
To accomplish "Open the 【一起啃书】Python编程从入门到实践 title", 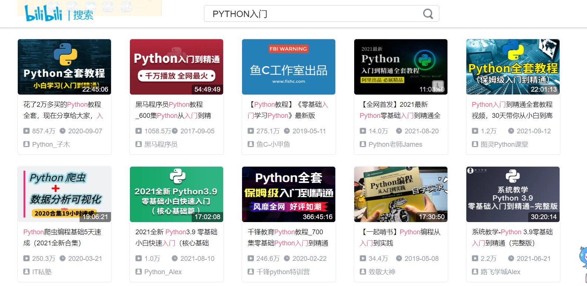I will pyautogui.click(x=400, y=238).
